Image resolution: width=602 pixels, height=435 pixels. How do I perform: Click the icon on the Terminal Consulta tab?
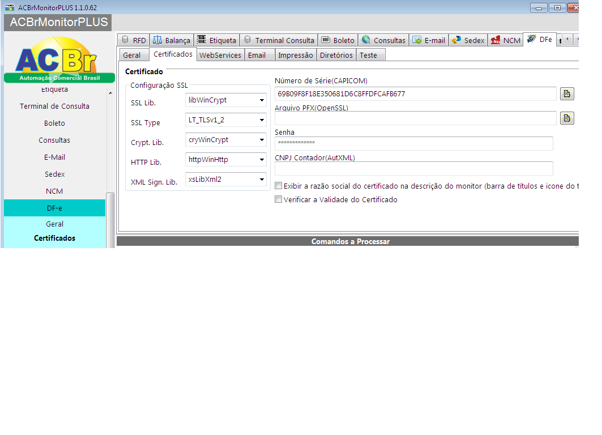[247, 40]
